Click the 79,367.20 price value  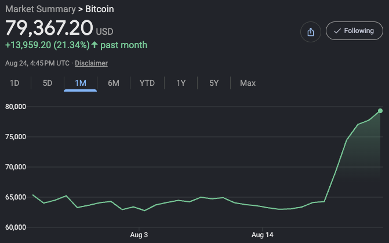point(49,28)
